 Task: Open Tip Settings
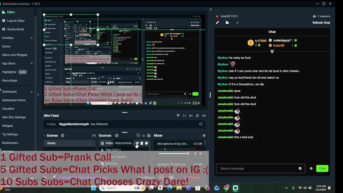point(10,134)
